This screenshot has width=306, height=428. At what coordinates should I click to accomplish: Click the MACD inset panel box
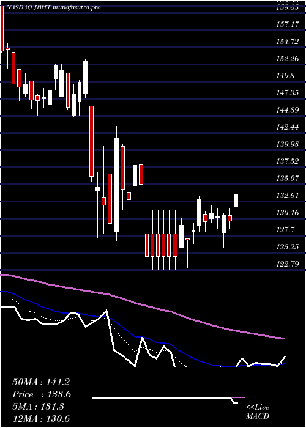(x=168, y=397)
